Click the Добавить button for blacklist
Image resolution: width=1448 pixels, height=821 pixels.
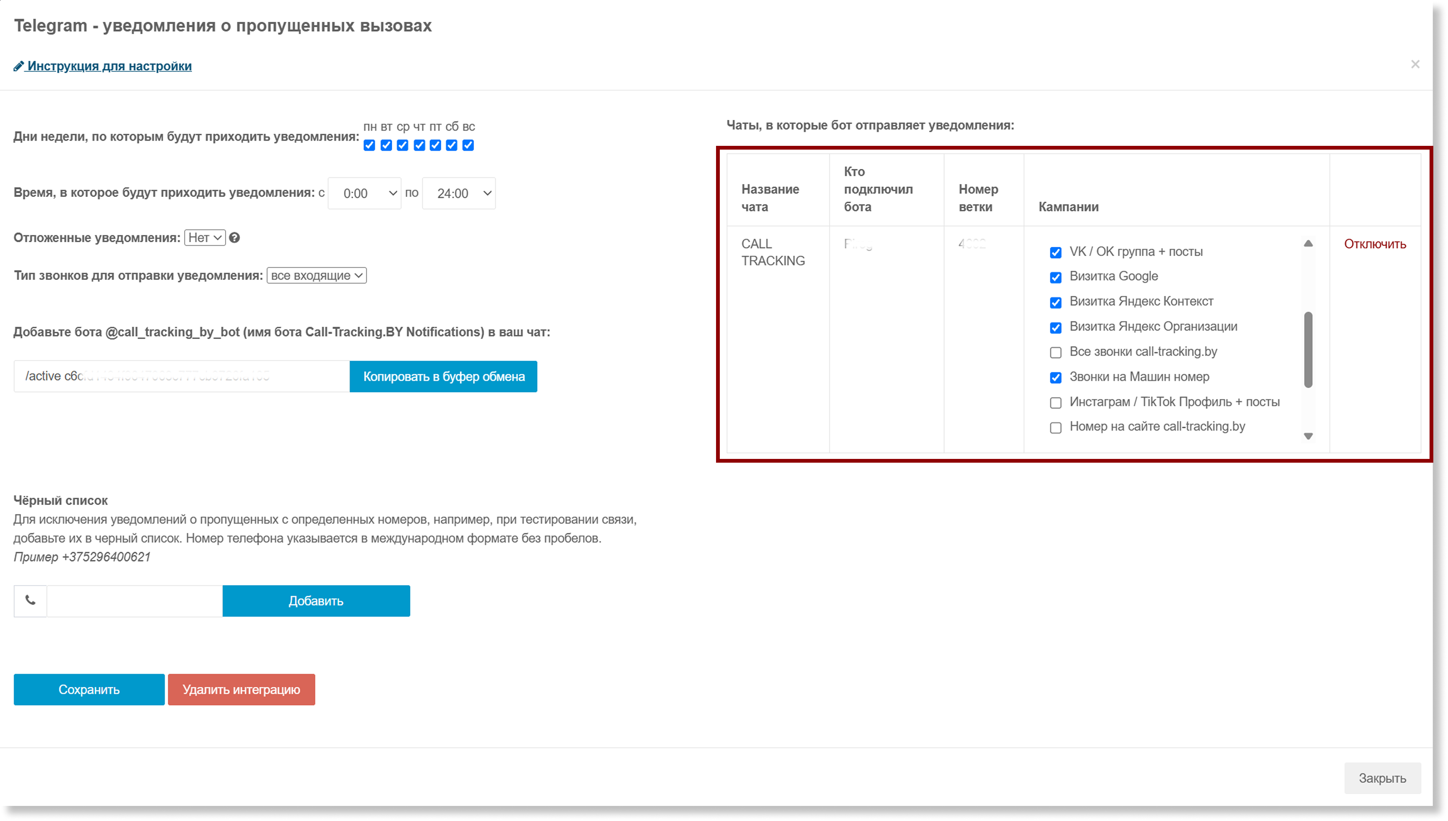(316, 601)
